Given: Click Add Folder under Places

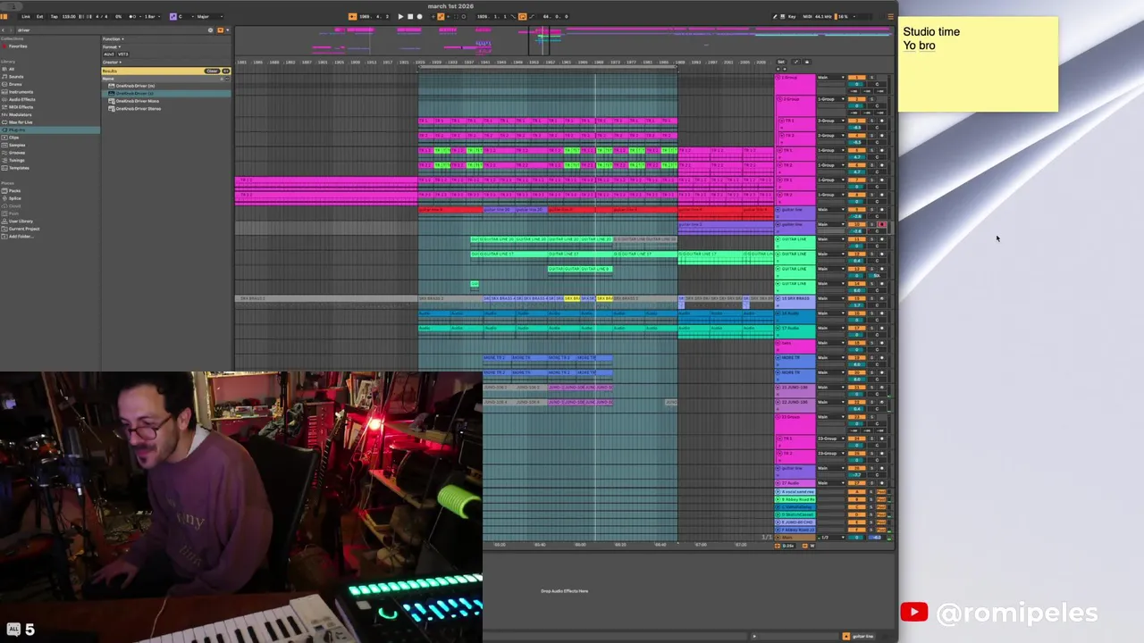Looking at the screenshot, I should coord(21,237).
